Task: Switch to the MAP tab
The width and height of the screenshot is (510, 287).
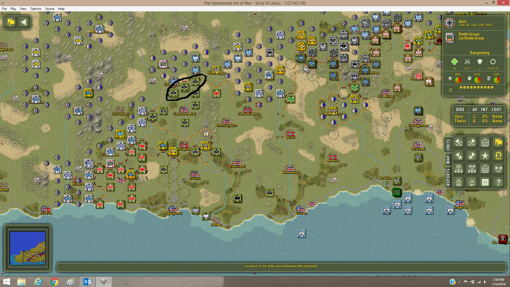Action: 448,159
